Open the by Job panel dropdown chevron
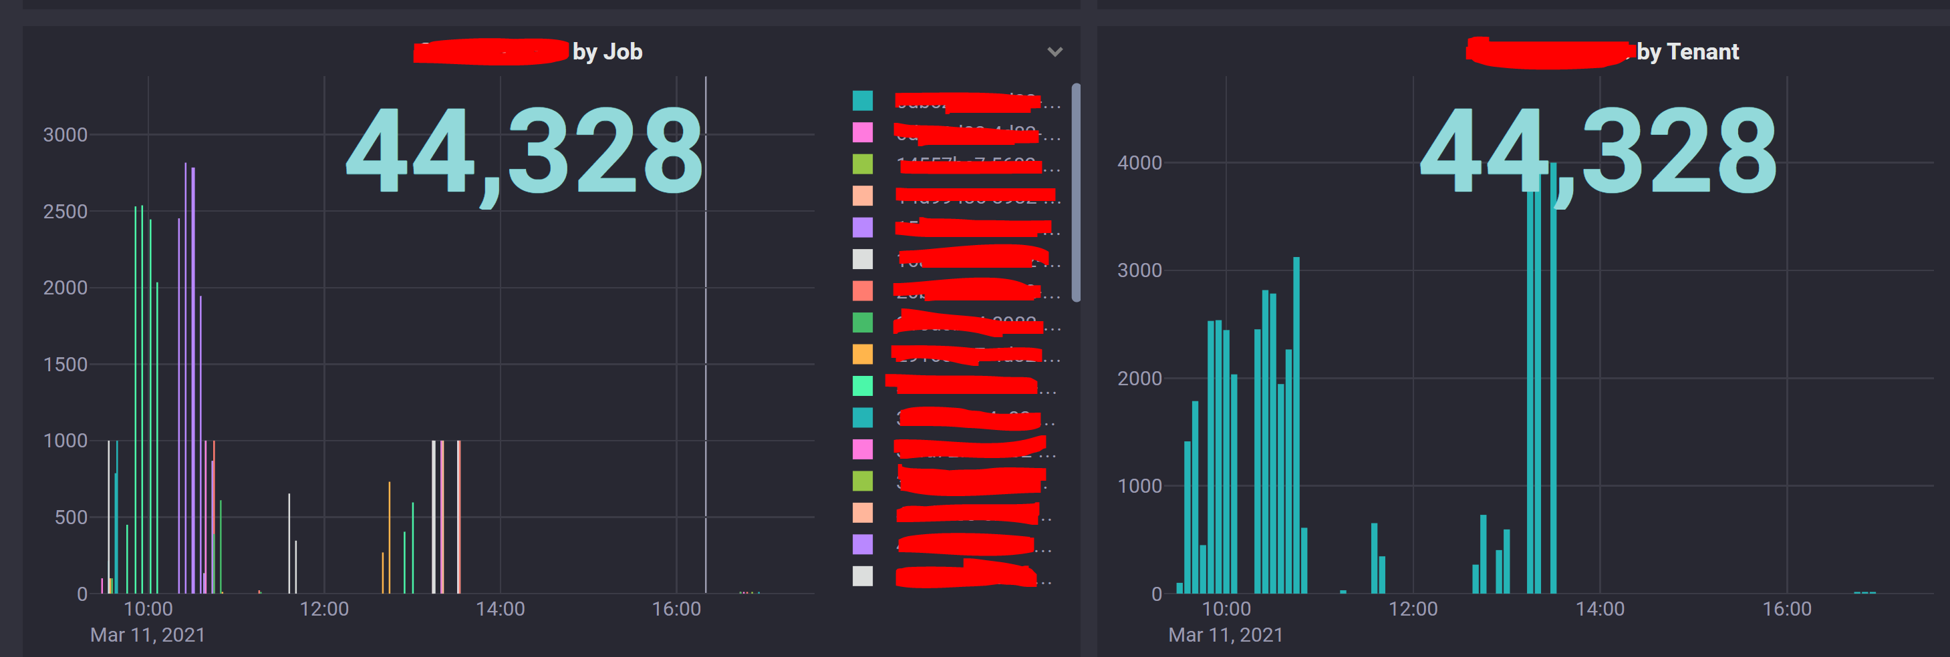 point(1055,52)
